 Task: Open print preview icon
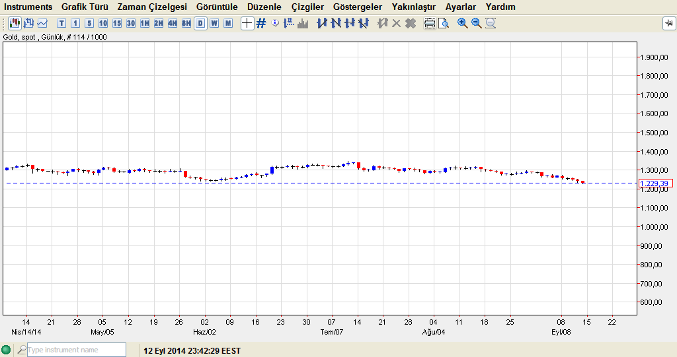(x=444, y=23)
